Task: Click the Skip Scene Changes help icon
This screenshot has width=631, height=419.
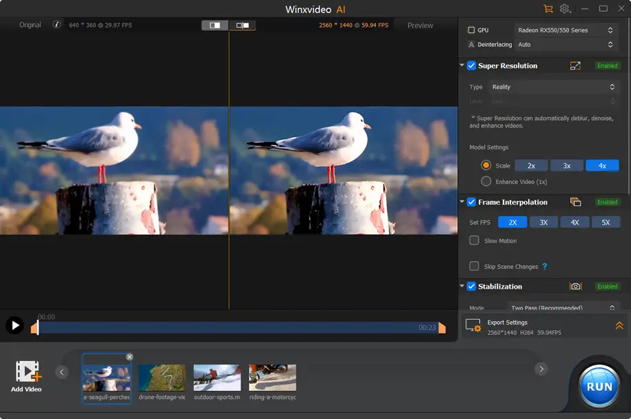Action: (545, 267)
